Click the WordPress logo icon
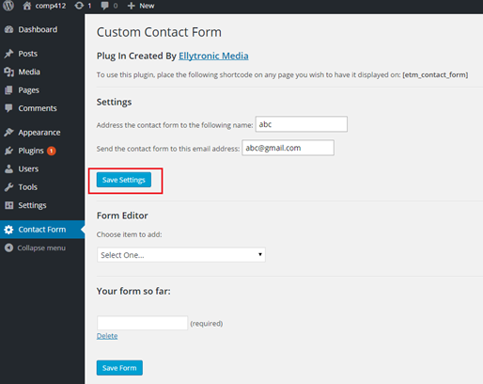 click(x=8, y=6)
